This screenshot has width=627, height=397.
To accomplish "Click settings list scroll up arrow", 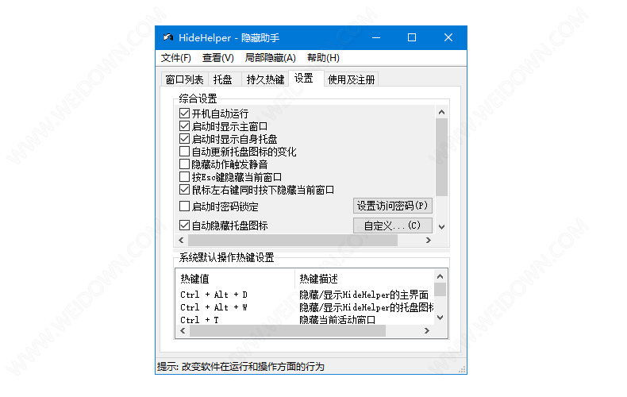I will tap(441, 112).
